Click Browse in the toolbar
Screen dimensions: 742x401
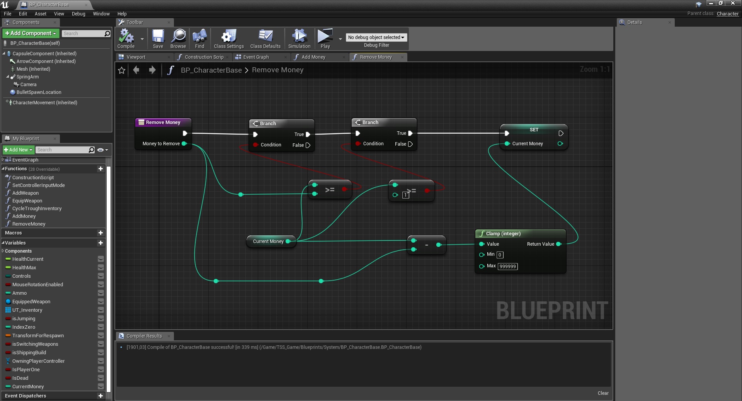click(x=178, y=38)
